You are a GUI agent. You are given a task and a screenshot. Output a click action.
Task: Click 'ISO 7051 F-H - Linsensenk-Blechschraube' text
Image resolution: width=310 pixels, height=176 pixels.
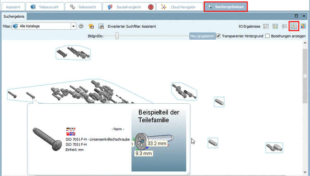(x=98, y=139)
